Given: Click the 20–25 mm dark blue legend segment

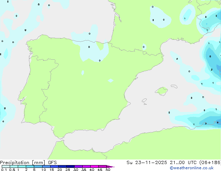Looking at the screenshot, I should point(62,166).
